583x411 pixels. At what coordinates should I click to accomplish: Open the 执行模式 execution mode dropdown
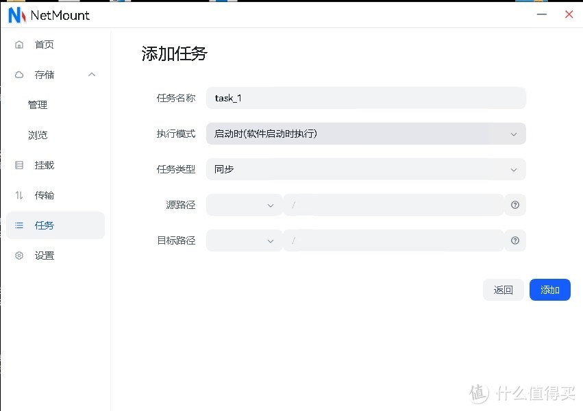pyautogui.click(x=366, y=134)
